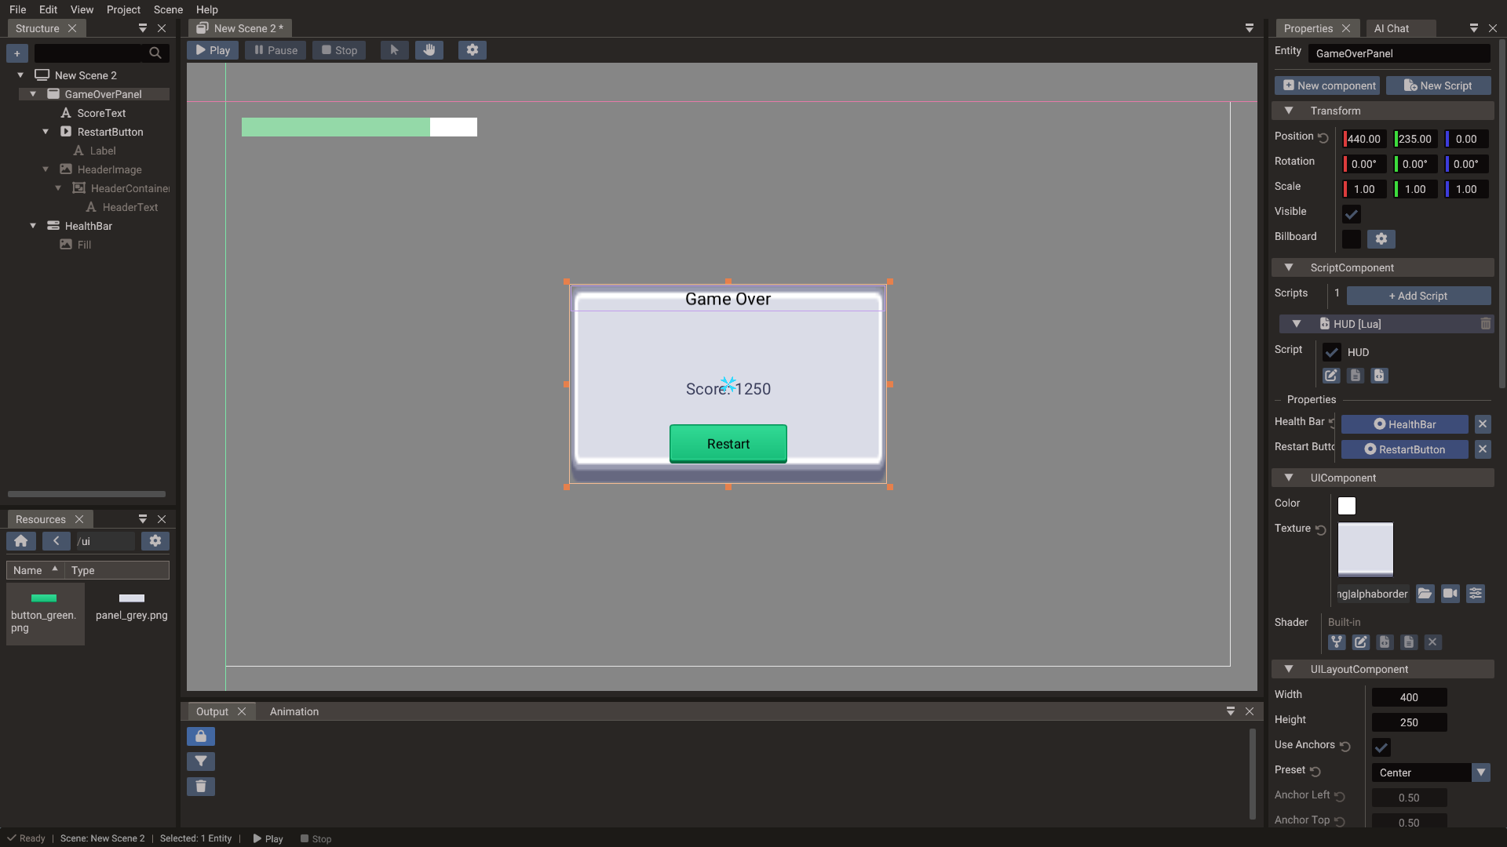Click the Texture preview thumbnail
The width and height of the screenshot is (1507, 847).
[x=1366, y=550]
